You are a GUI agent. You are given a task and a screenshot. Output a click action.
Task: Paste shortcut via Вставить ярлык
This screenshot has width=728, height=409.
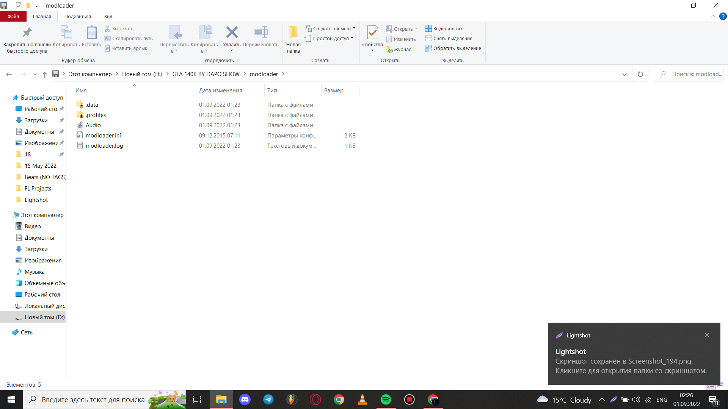click(x=126, y=48)
